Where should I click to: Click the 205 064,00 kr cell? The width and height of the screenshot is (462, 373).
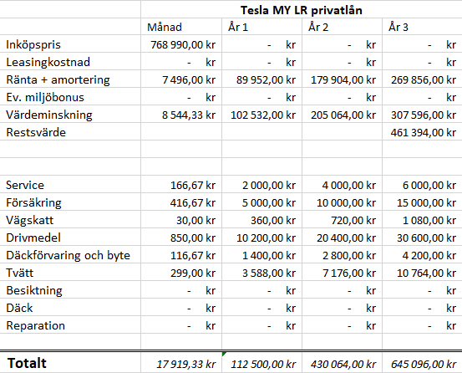click(x=342, y=115)
